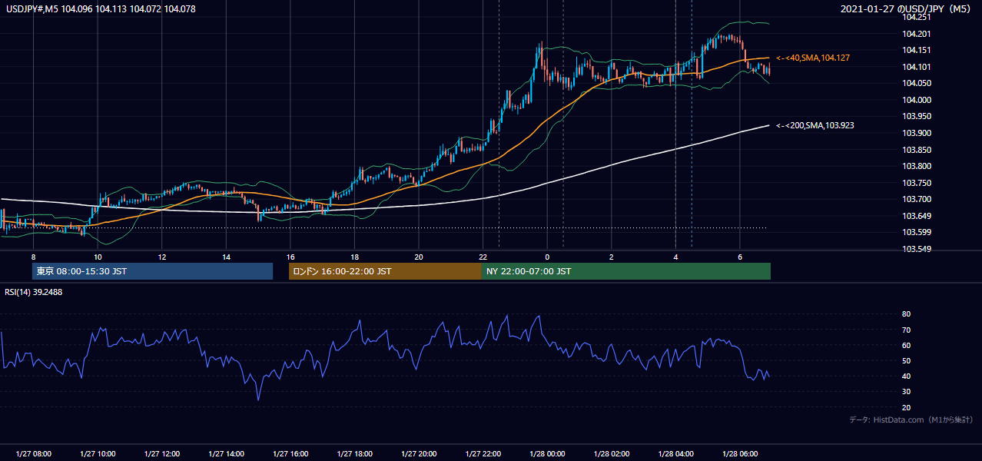Click the '1/27 18:00' bottom time label
The image size is (982, 461).
pos(354,454)
